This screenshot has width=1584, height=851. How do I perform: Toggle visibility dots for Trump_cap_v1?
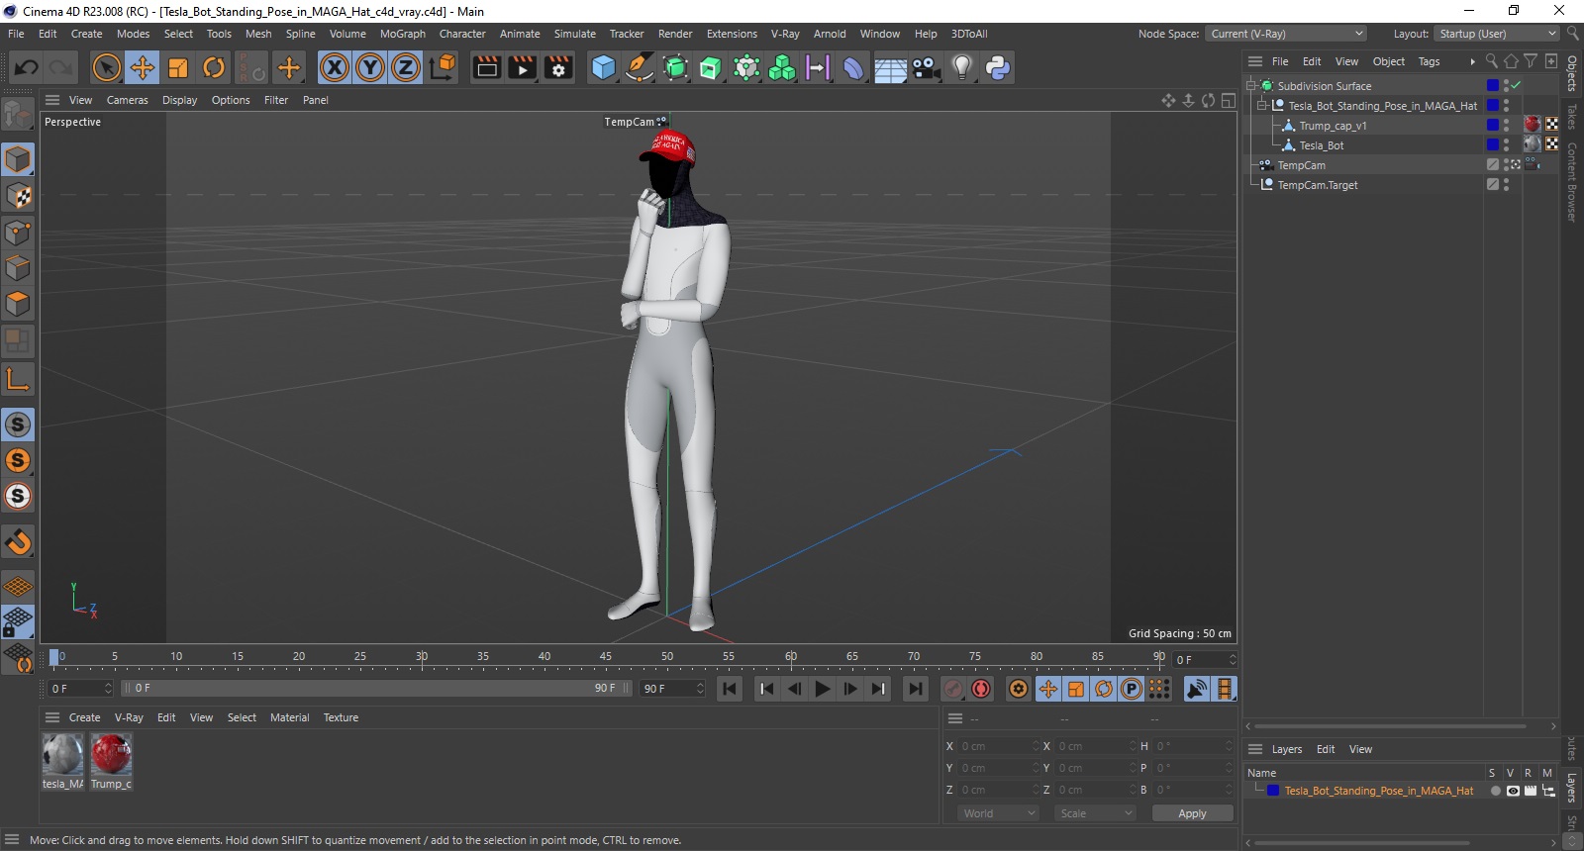pyautogui.click(x=1506, y=126)
